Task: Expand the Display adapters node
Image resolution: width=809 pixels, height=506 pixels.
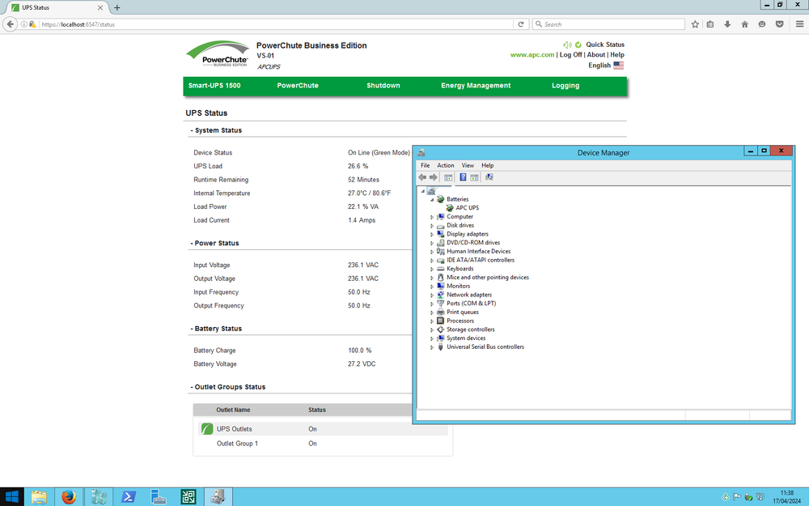Action: coord(432,235)
